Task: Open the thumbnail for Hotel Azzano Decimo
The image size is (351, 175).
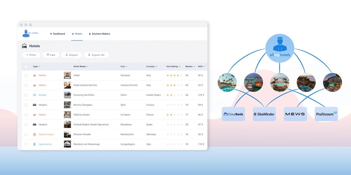Action: click(x=68, y=85)
